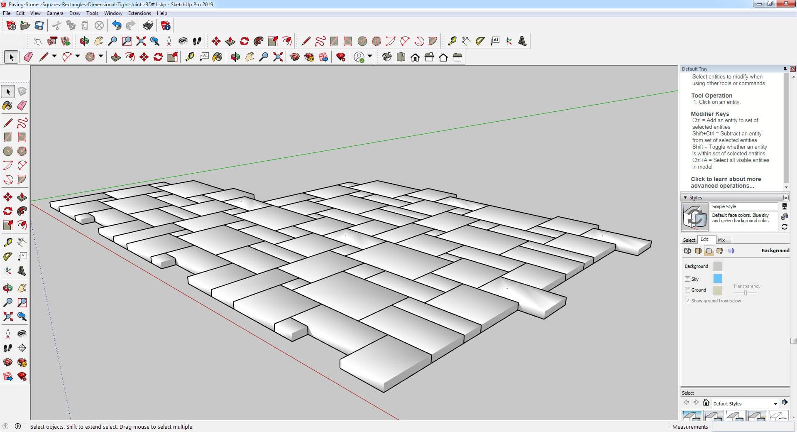Open the Extensions menu

pyautogui.click(x=139, y=13)
